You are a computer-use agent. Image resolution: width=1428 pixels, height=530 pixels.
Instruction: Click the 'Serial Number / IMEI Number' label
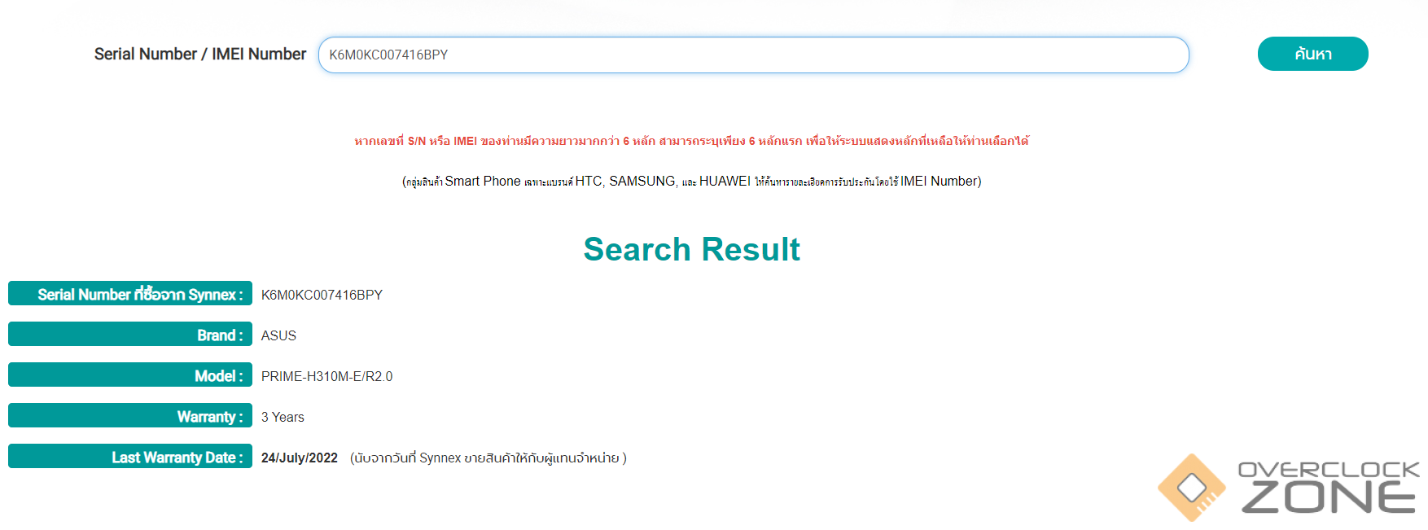click(x=200, y=54)
